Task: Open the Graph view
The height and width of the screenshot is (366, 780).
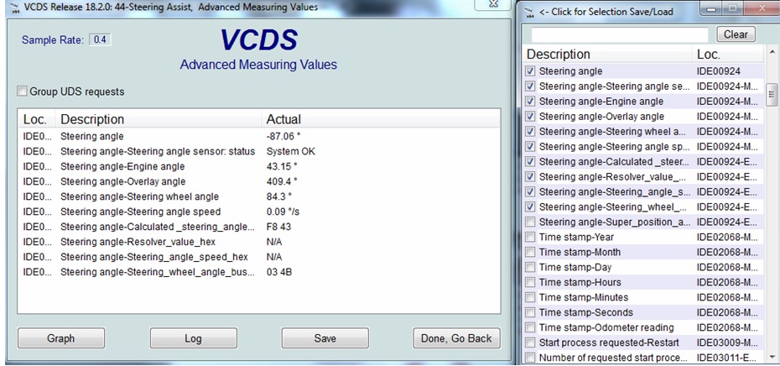Action: (x=61, y=338)
